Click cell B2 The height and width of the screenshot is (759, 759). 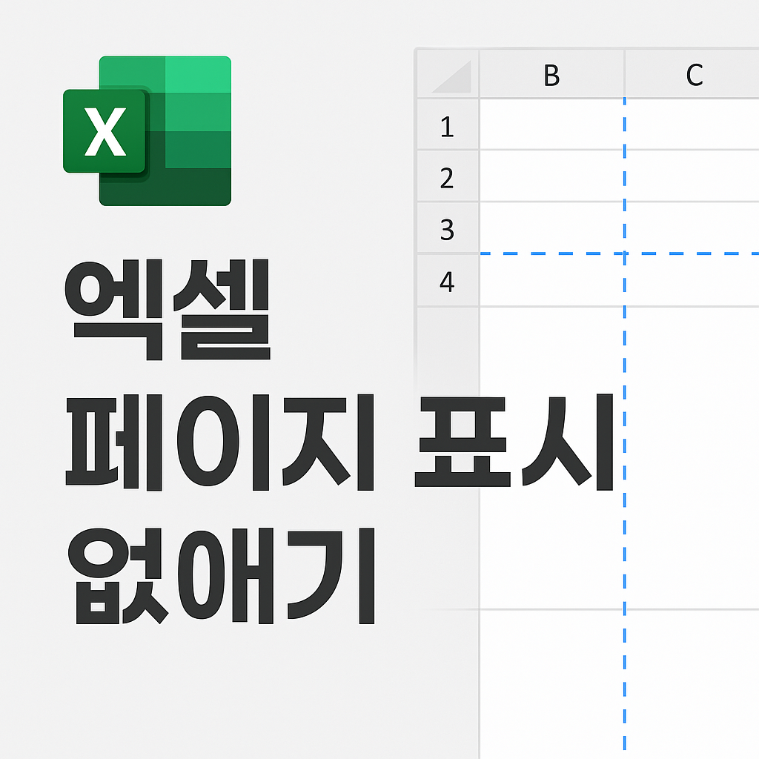[x=551, y=176]
